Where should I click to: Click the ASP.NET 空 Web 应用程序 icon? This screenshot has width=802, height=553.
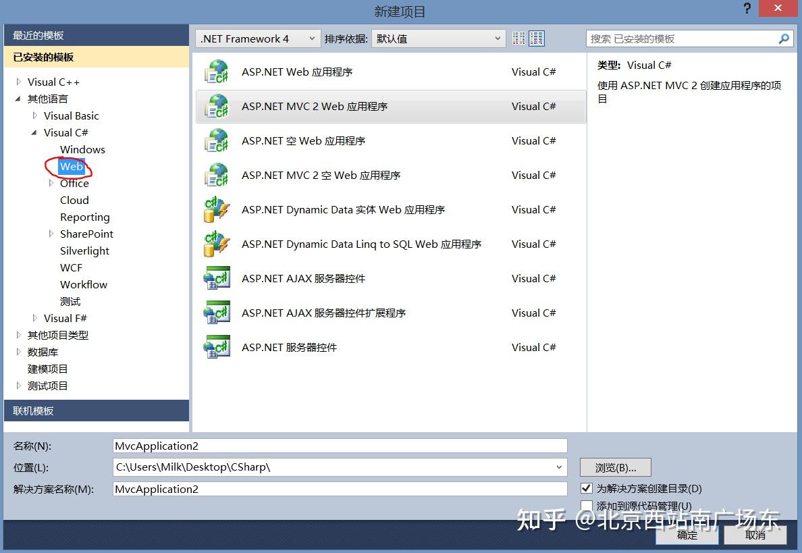[x=216, y=140]
